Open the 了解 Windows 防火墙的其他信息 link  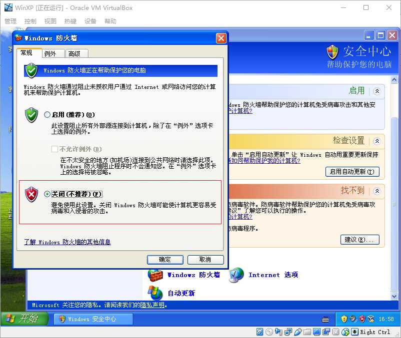67,242
